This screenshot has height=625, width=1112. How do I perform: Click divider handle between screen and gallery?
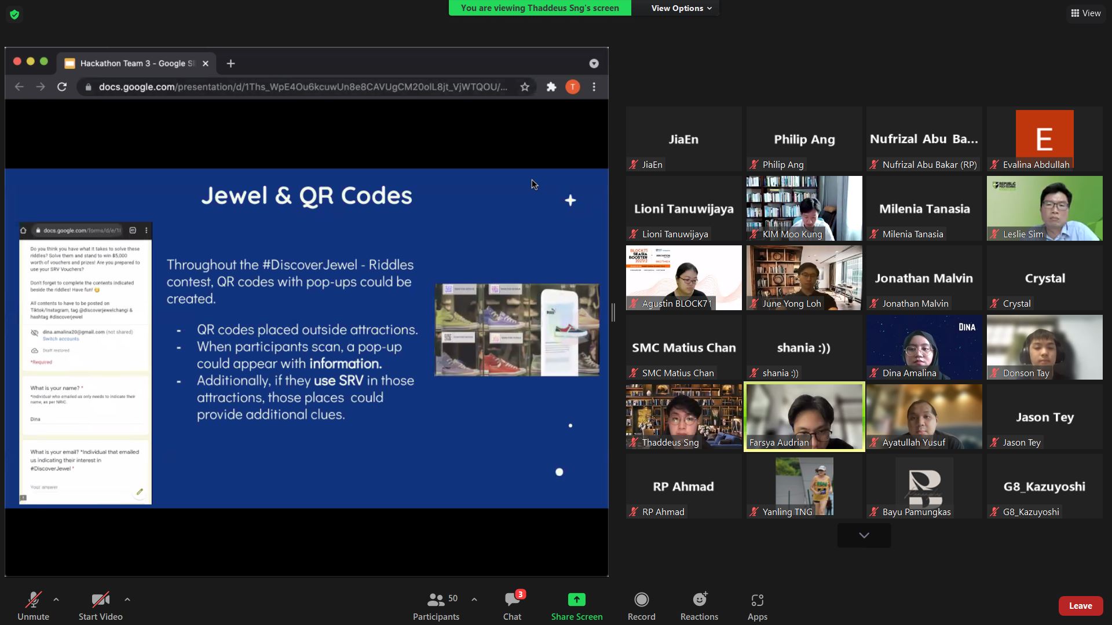613,312
